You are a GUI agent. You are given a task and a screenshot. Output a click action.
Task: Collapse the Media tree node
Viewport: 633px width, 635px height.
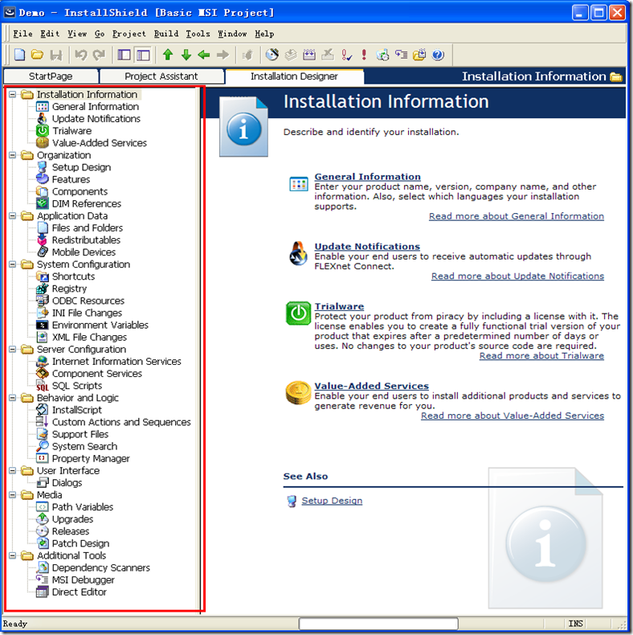(x=13, y=495)
